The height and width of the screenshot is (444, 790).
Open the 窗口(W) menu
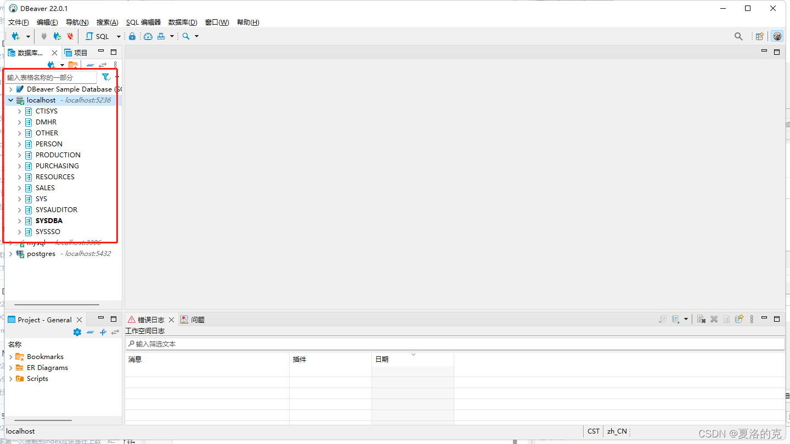(217, 22)
